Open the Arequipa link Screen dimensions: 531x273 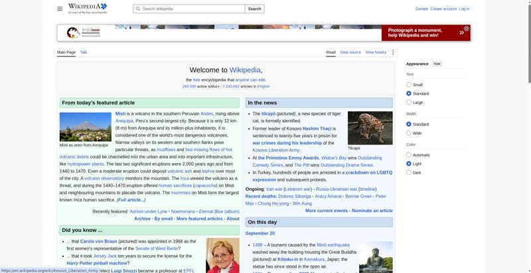[x=124, y=121]
